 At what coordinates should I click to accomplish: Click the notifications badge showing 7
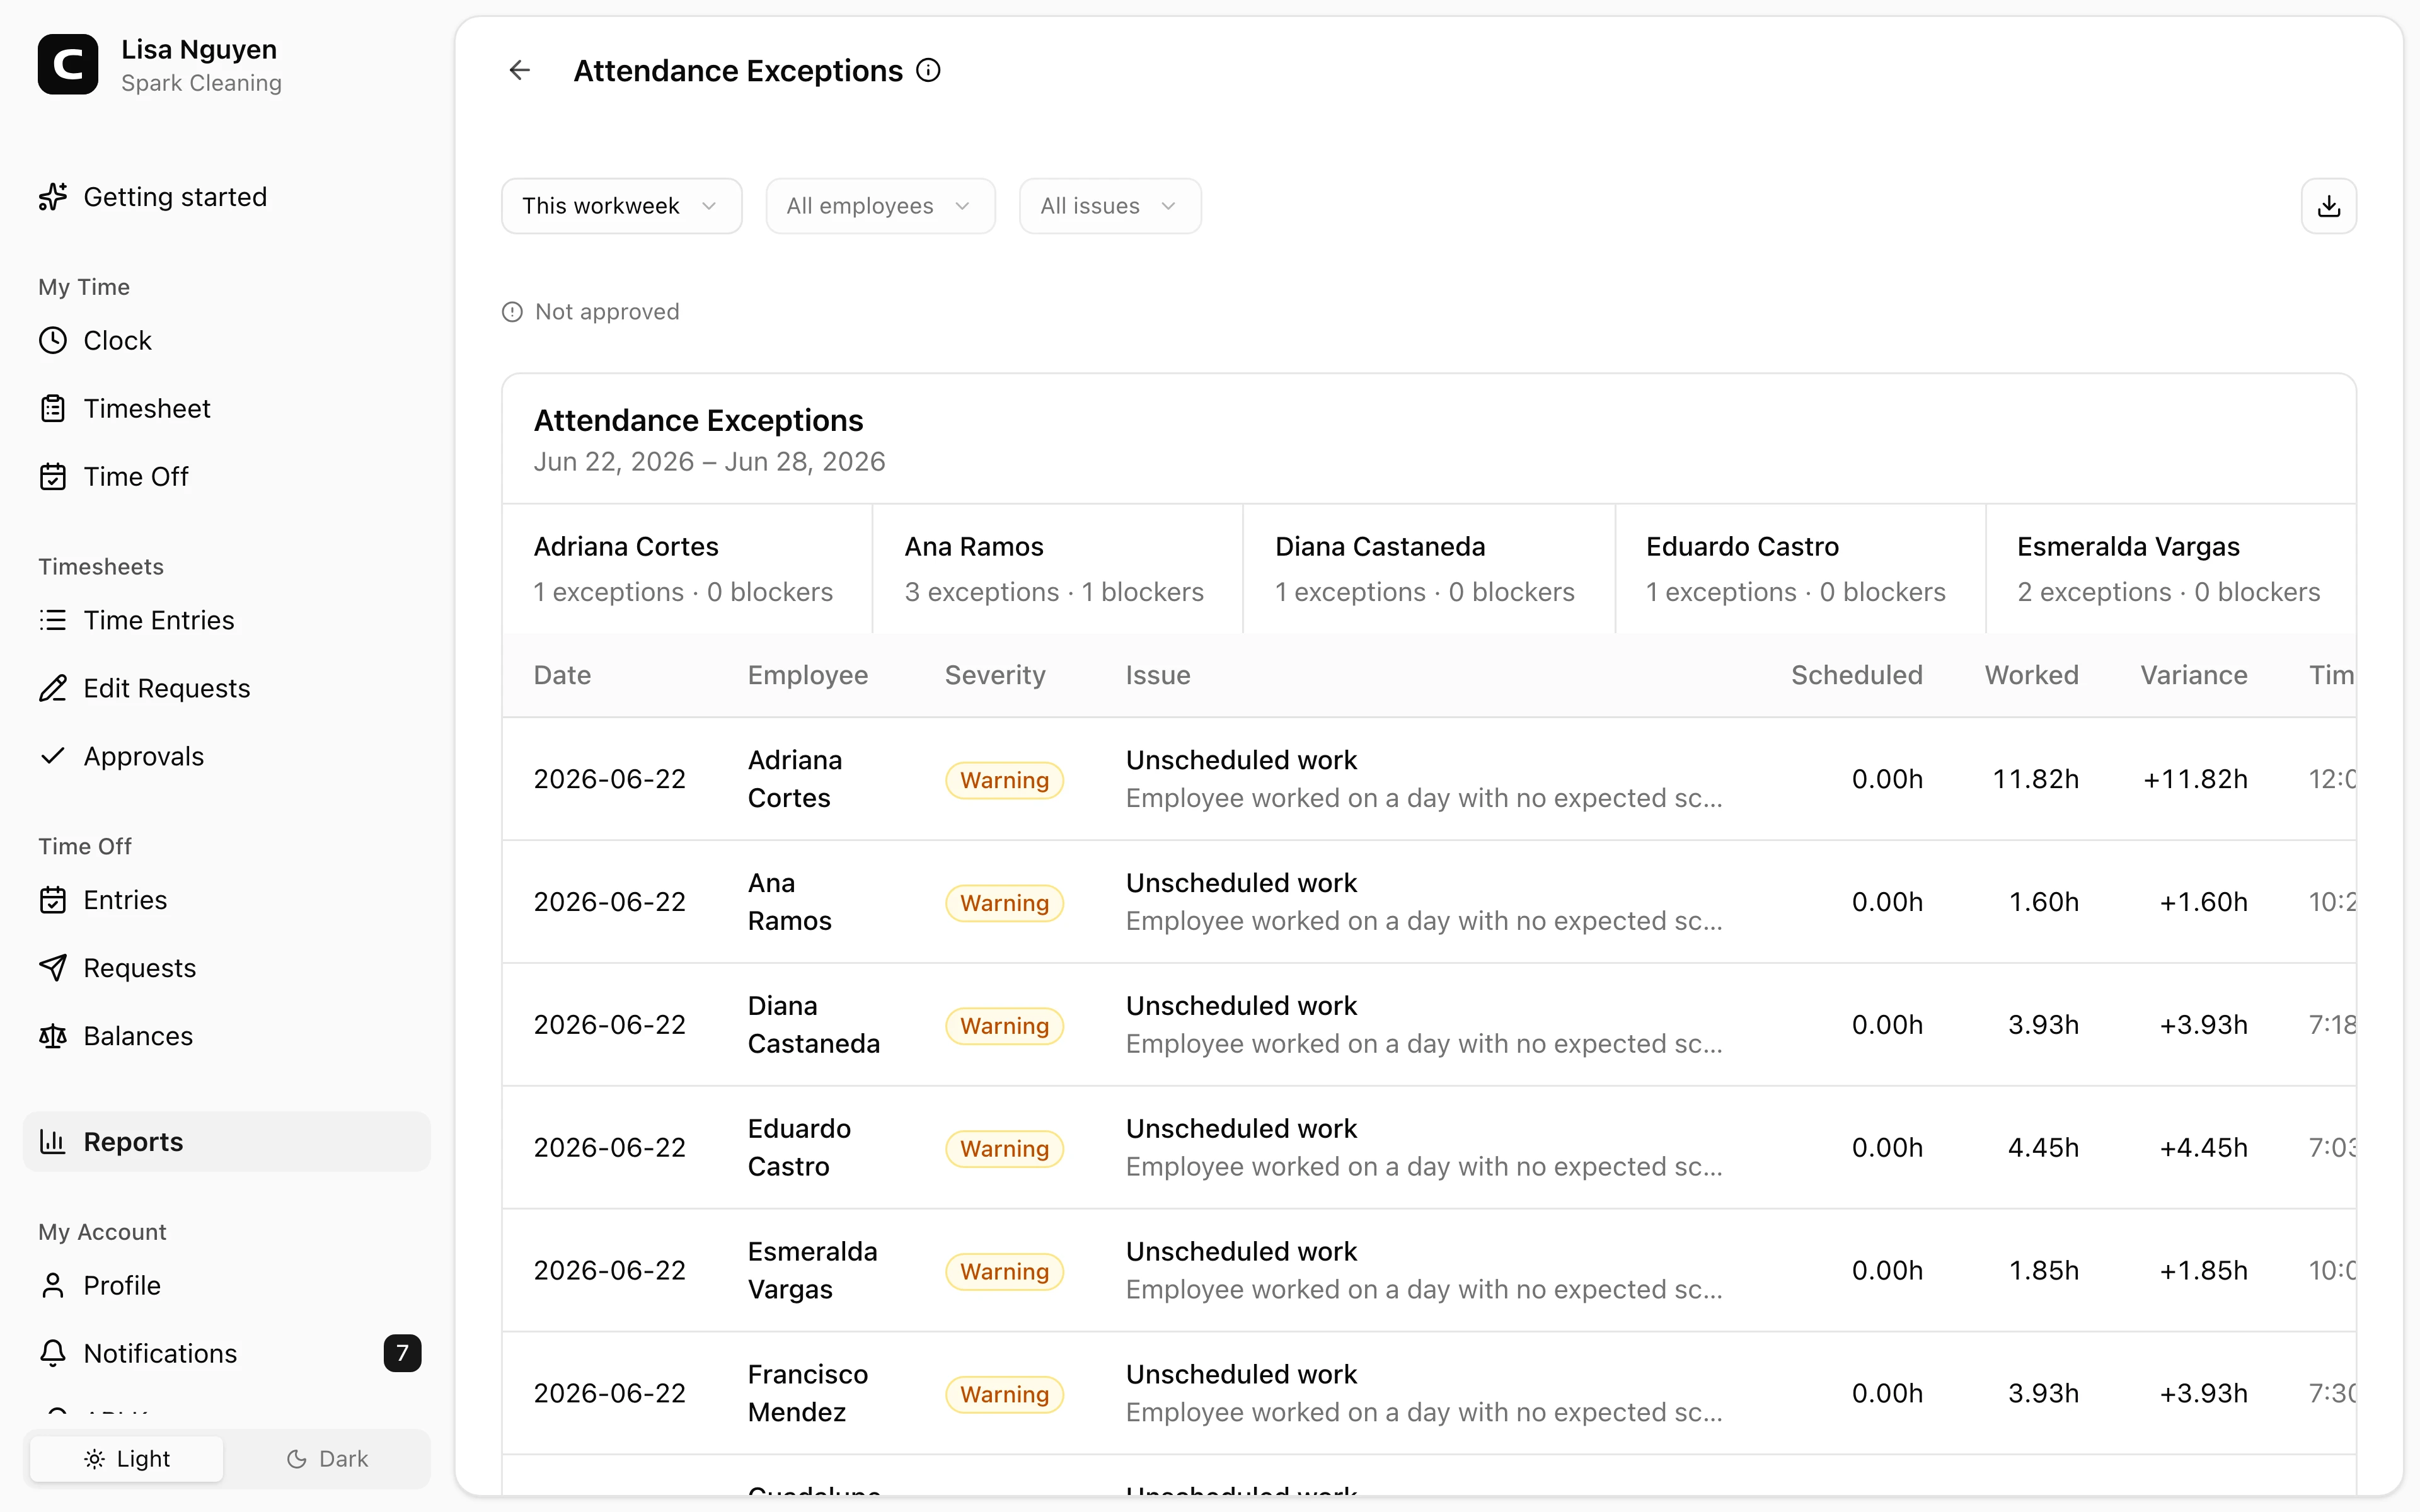point(402,1354)
